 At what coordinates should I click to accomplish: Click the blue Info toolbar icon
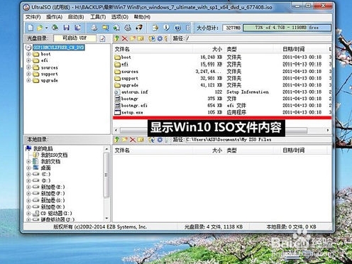[x=167, y=28]
